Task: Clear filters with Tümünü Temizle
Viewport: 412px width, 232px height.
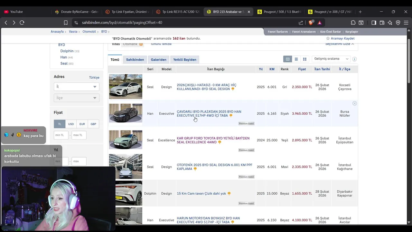Action: 161,44
